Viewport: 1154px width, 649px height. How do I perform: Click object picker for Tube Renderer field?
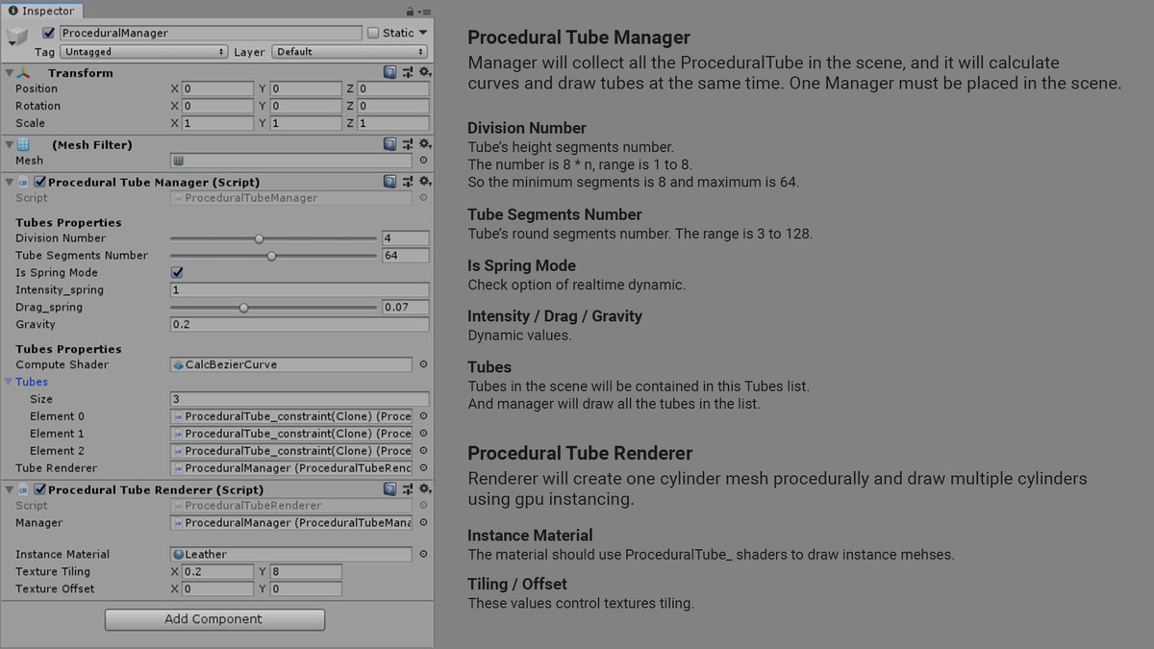tap(423, 468)
